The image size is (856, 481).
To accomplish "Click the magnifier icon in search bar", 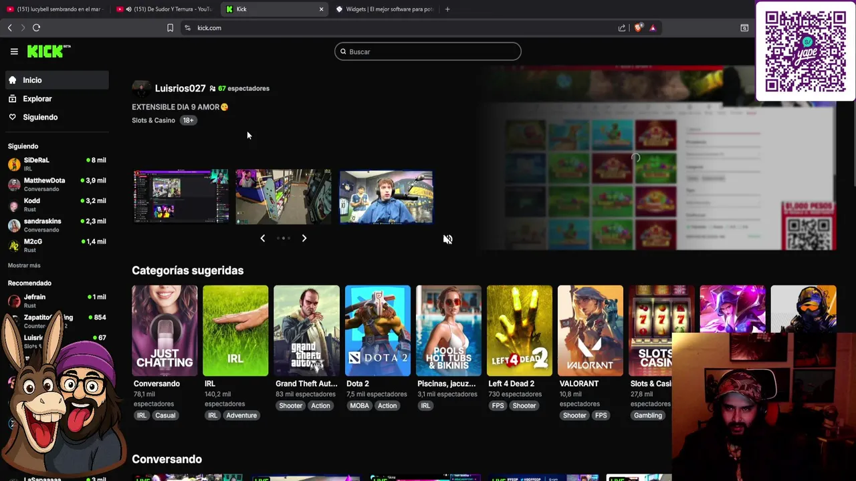I will tap(343, 51).
